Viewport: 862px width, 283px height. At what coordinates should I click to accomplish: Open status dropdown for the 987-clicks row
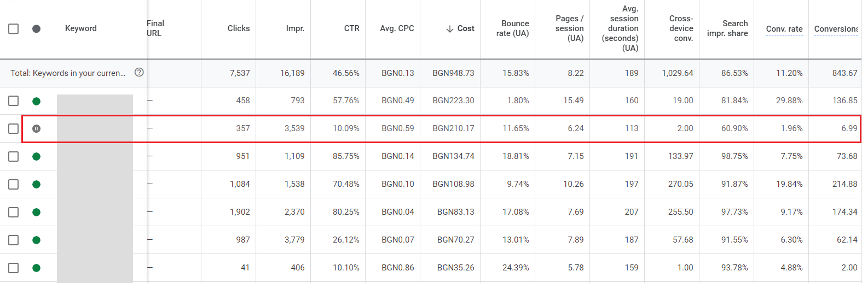click(36, 240)
